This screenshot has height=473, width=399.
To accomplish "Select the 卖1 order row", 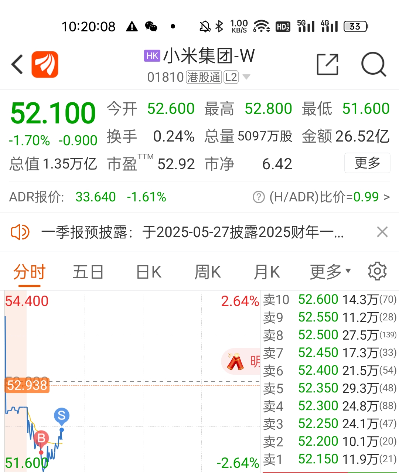I will (x=330, y=459).
